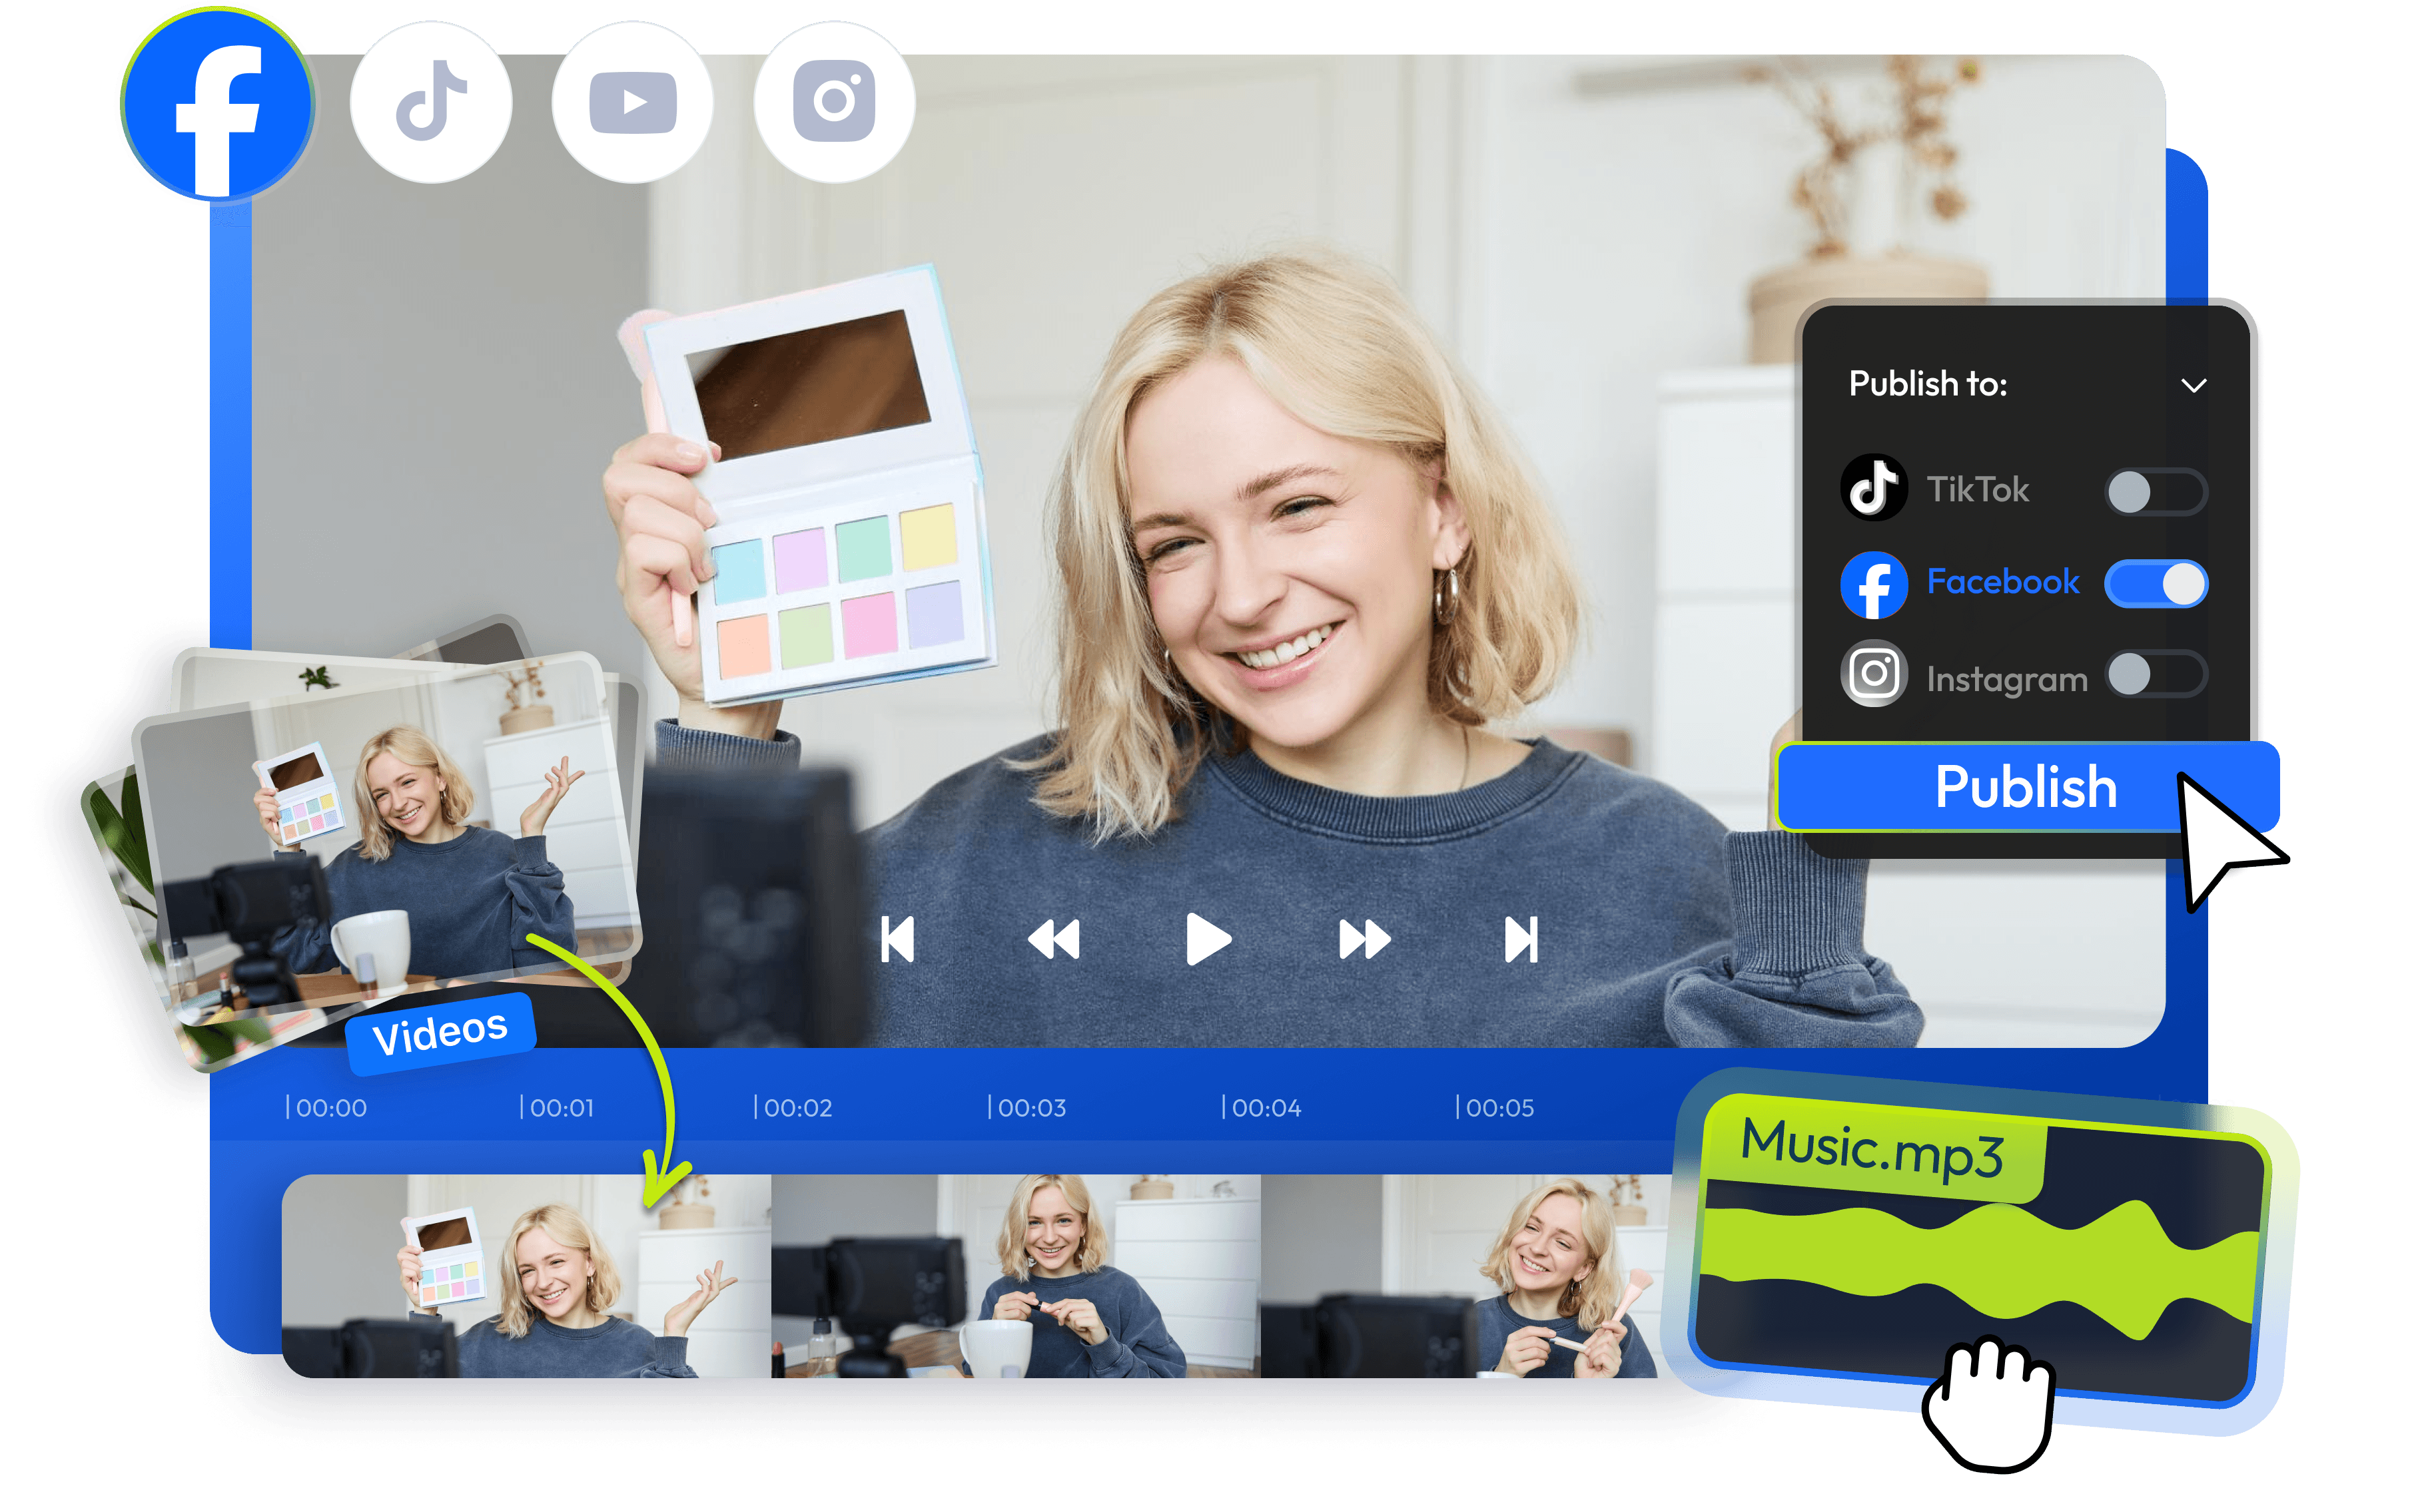Select the TikTok text label
This screenshot has height=1512, width=2418.
(1978, 489)
